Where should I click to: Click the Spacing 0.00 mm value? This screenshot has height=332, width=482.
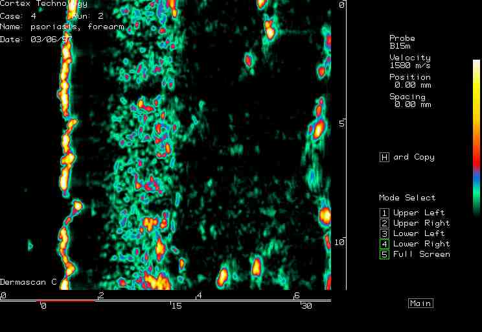[412, 104]
